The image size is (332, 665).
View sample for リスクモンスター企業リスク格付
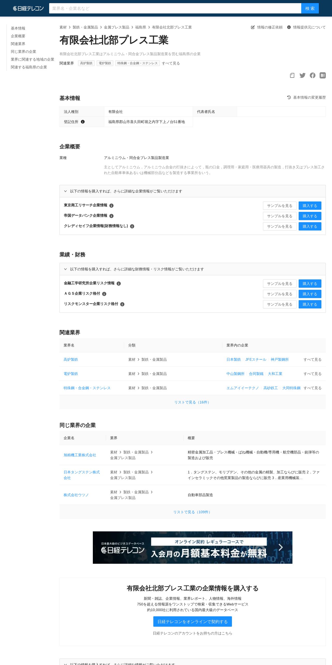click(x=280, y=304)
